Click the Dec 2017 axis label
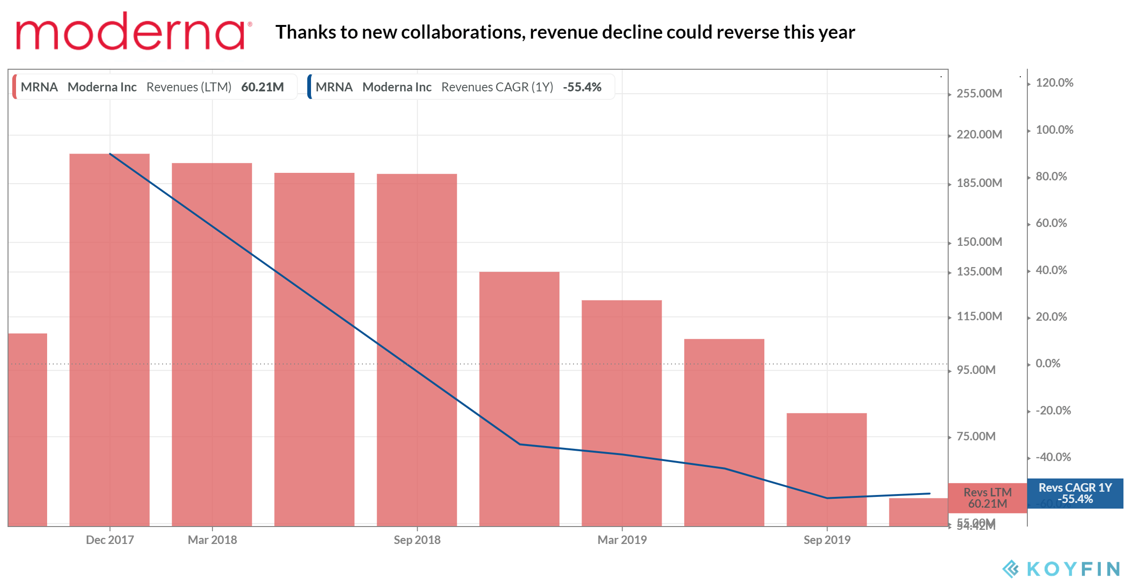The width and height of the screenshot is (1131, 584). [x=110, y=540]
